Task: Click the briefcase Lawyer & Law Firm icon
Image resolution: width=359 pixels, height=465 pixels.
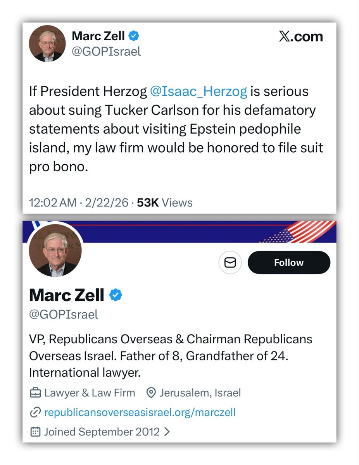Action: tap(35, 393)
